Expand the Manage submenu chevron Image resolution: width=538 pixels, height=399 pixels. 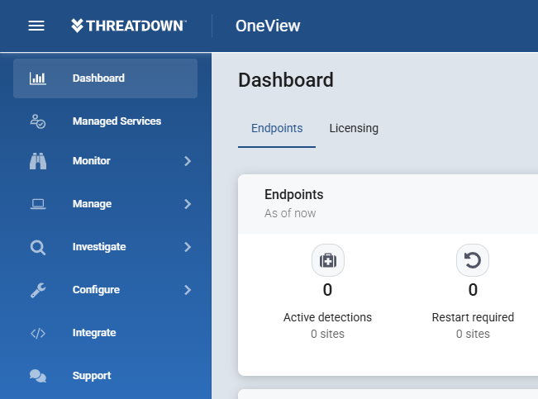[x=188, y=204]
